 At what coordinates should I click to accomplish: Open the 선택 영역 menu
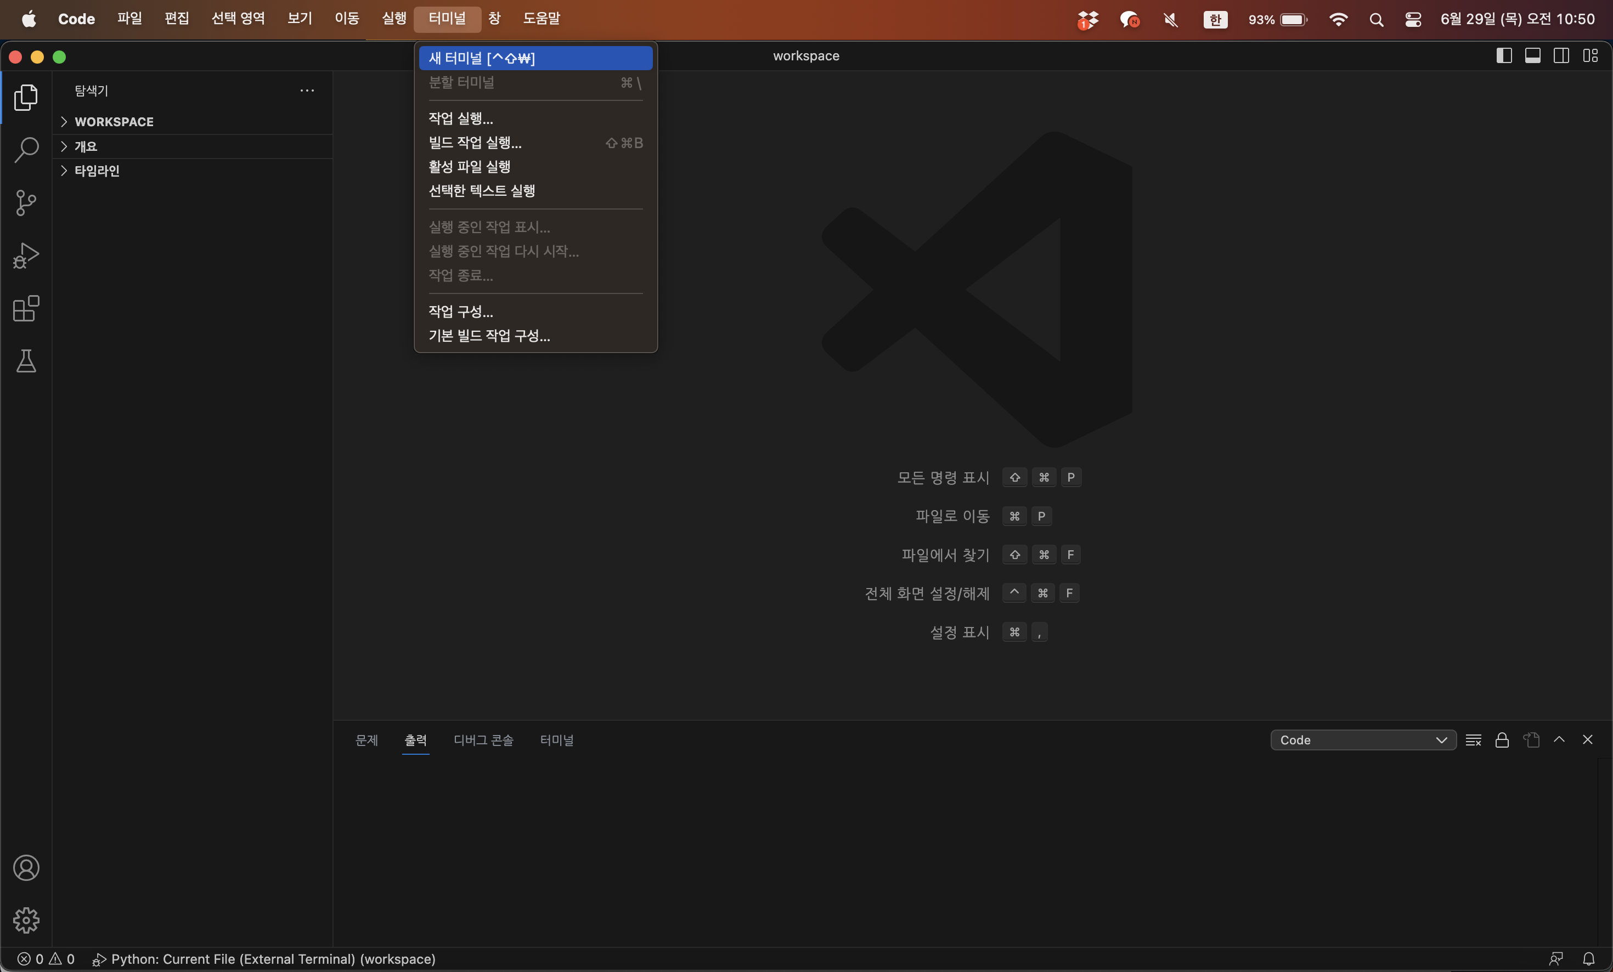click(238, 18)
